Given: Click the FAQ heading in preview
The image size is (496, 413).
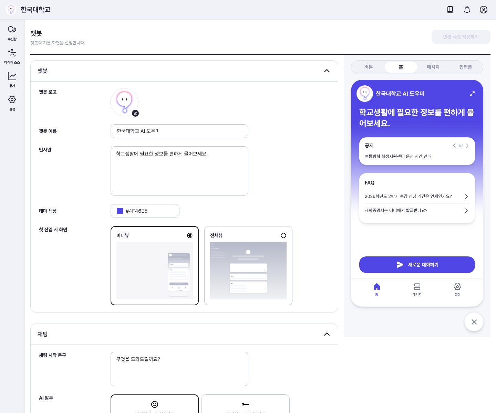Looking at the screenshot, I should (370, 183).
